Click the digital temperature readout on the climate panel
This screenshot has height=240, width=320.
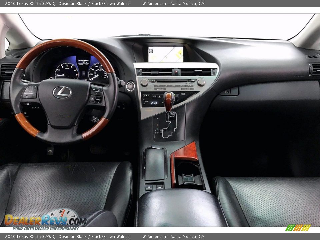pyautogui.click(x=154, y=103)
